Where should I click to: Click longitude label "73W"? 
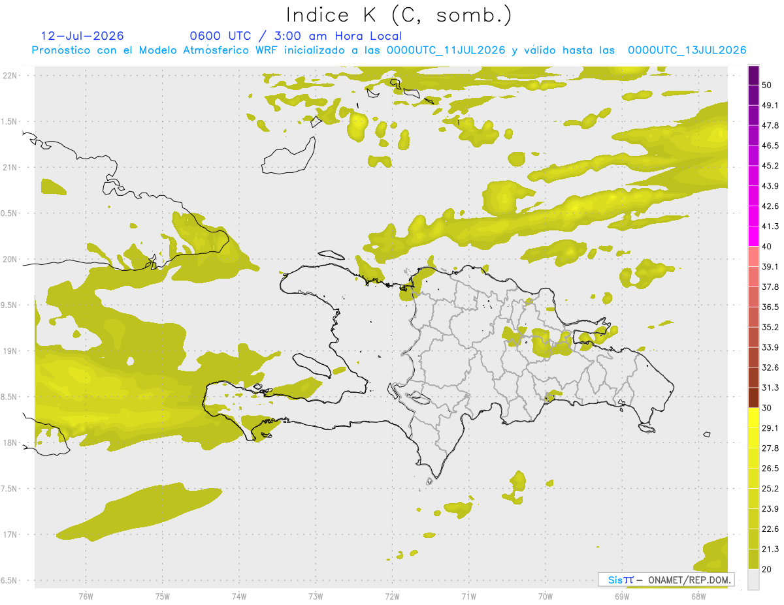(316, 596)
